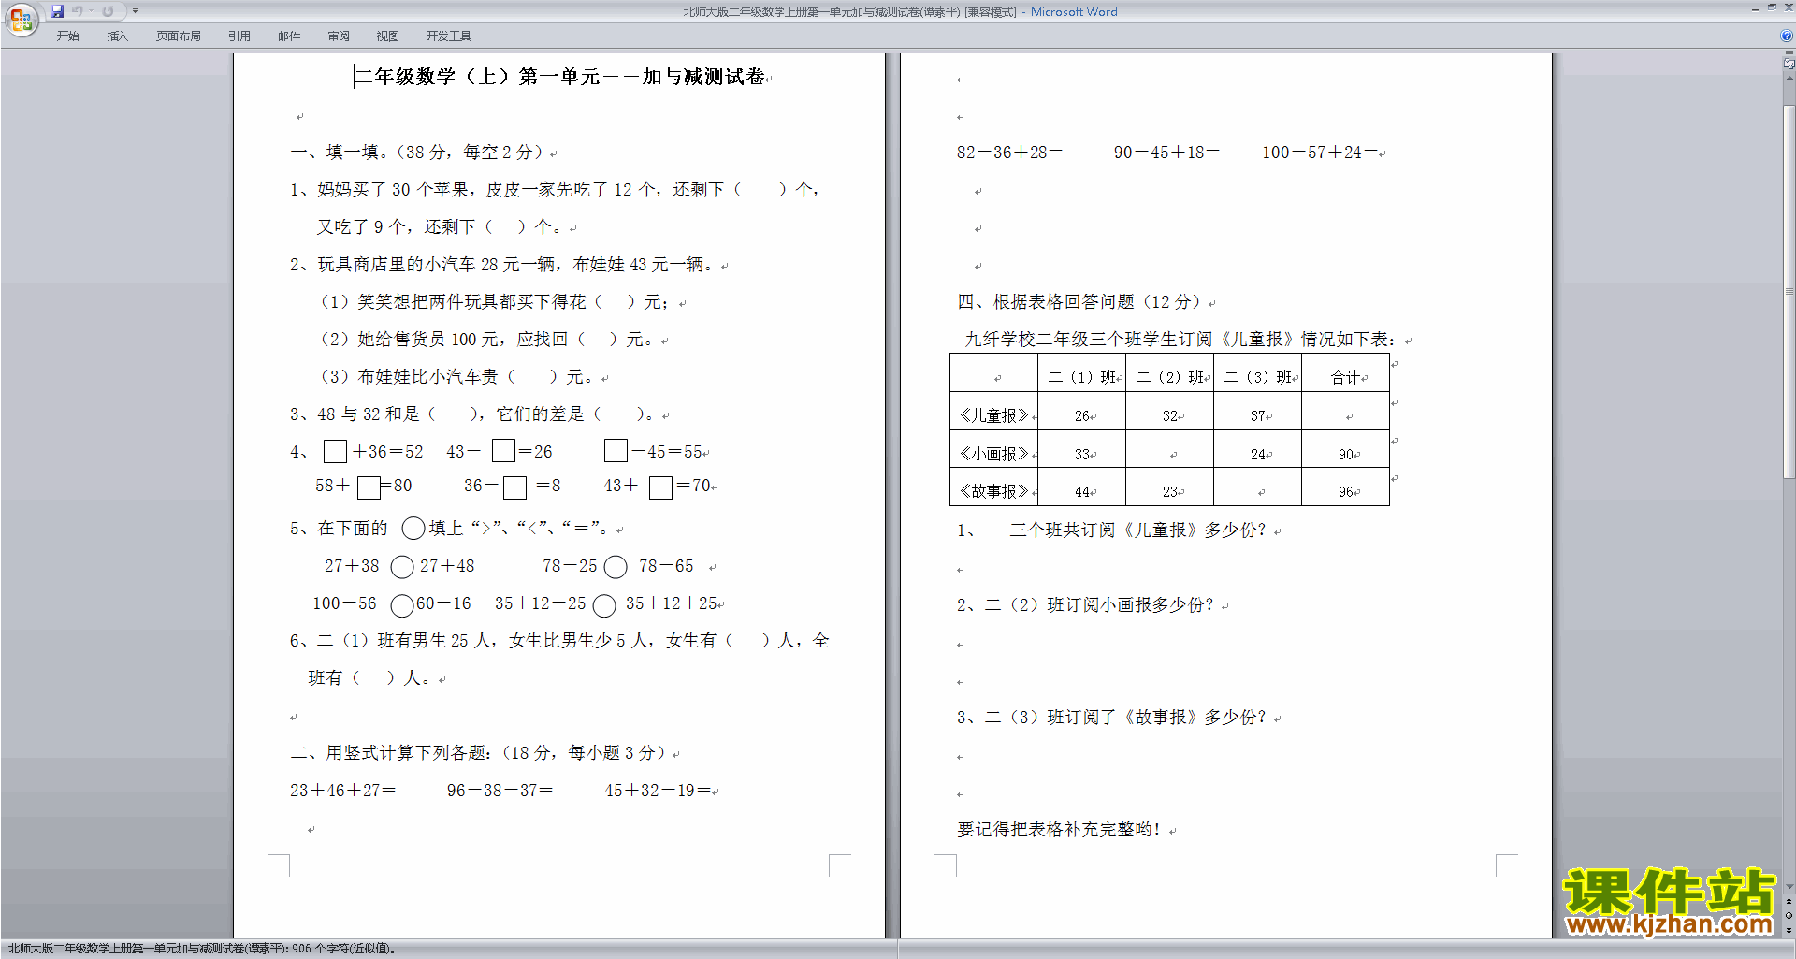1796x959 pixels.
Task: Click the 合计 table header cell
Action: click(x=1346, y=373)
